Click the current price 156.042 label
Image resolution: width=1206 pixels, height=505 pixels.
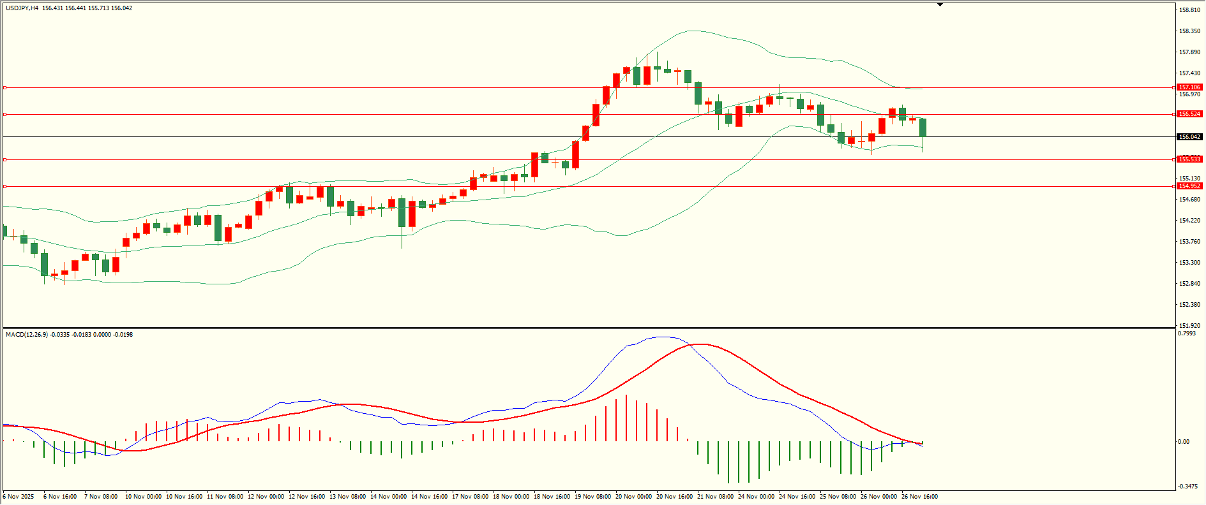[1189, 137]
